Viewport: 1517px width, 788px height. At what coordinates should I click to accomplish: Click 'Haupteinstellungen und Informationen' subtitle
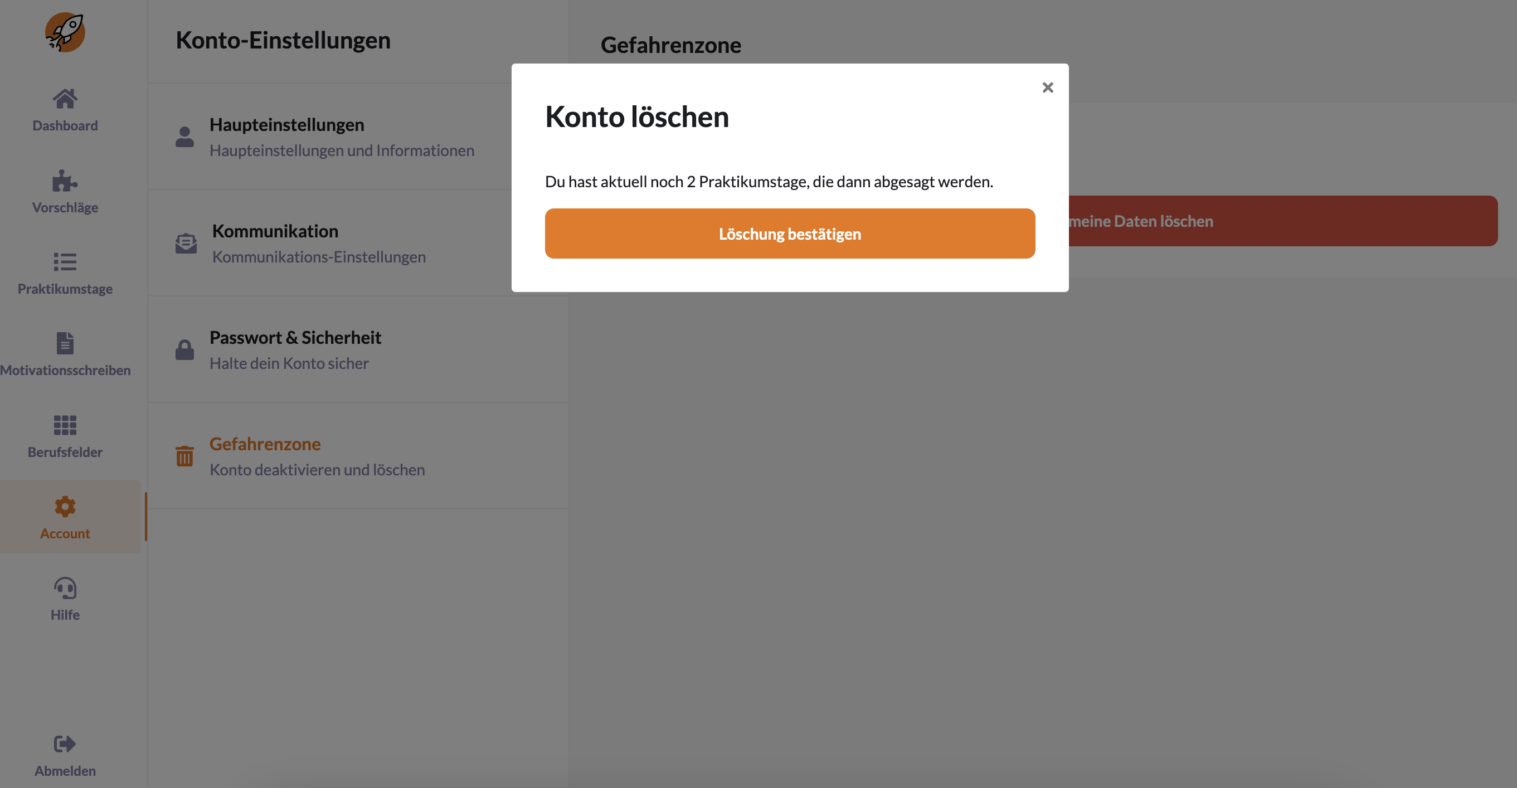coord(342,150)
